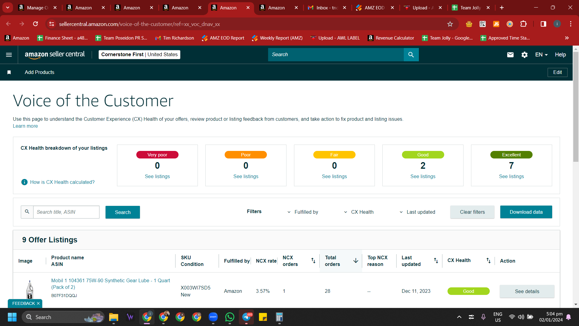The image size is (579, 326).
Task: Open Chrome side panel icon
Action: (x=543, y=24)
